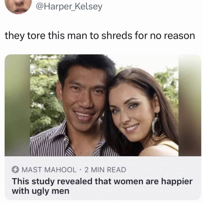203x203 pixels.
Task: Open the profile avatar photo
Action: (18, 6)
